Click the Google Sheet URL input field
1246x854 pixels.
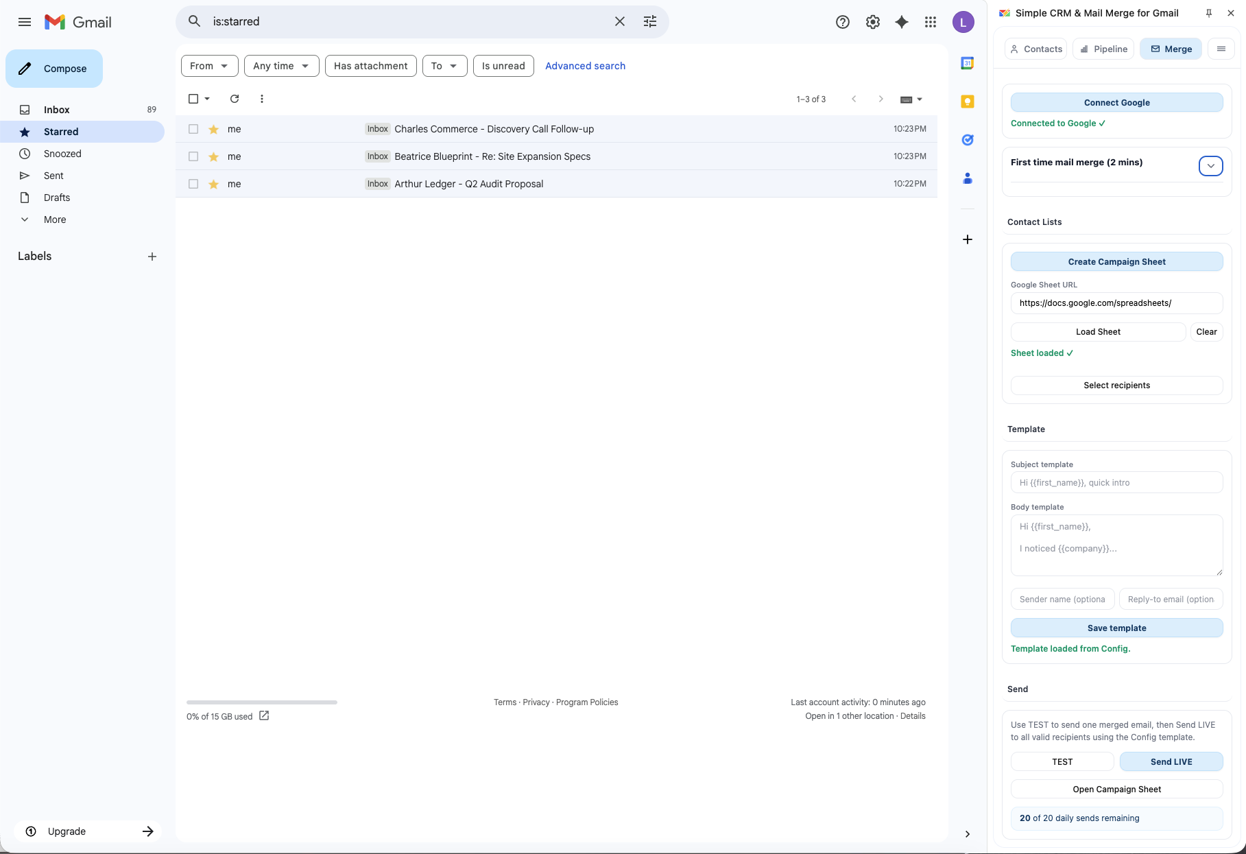(x=1116, y=303)
